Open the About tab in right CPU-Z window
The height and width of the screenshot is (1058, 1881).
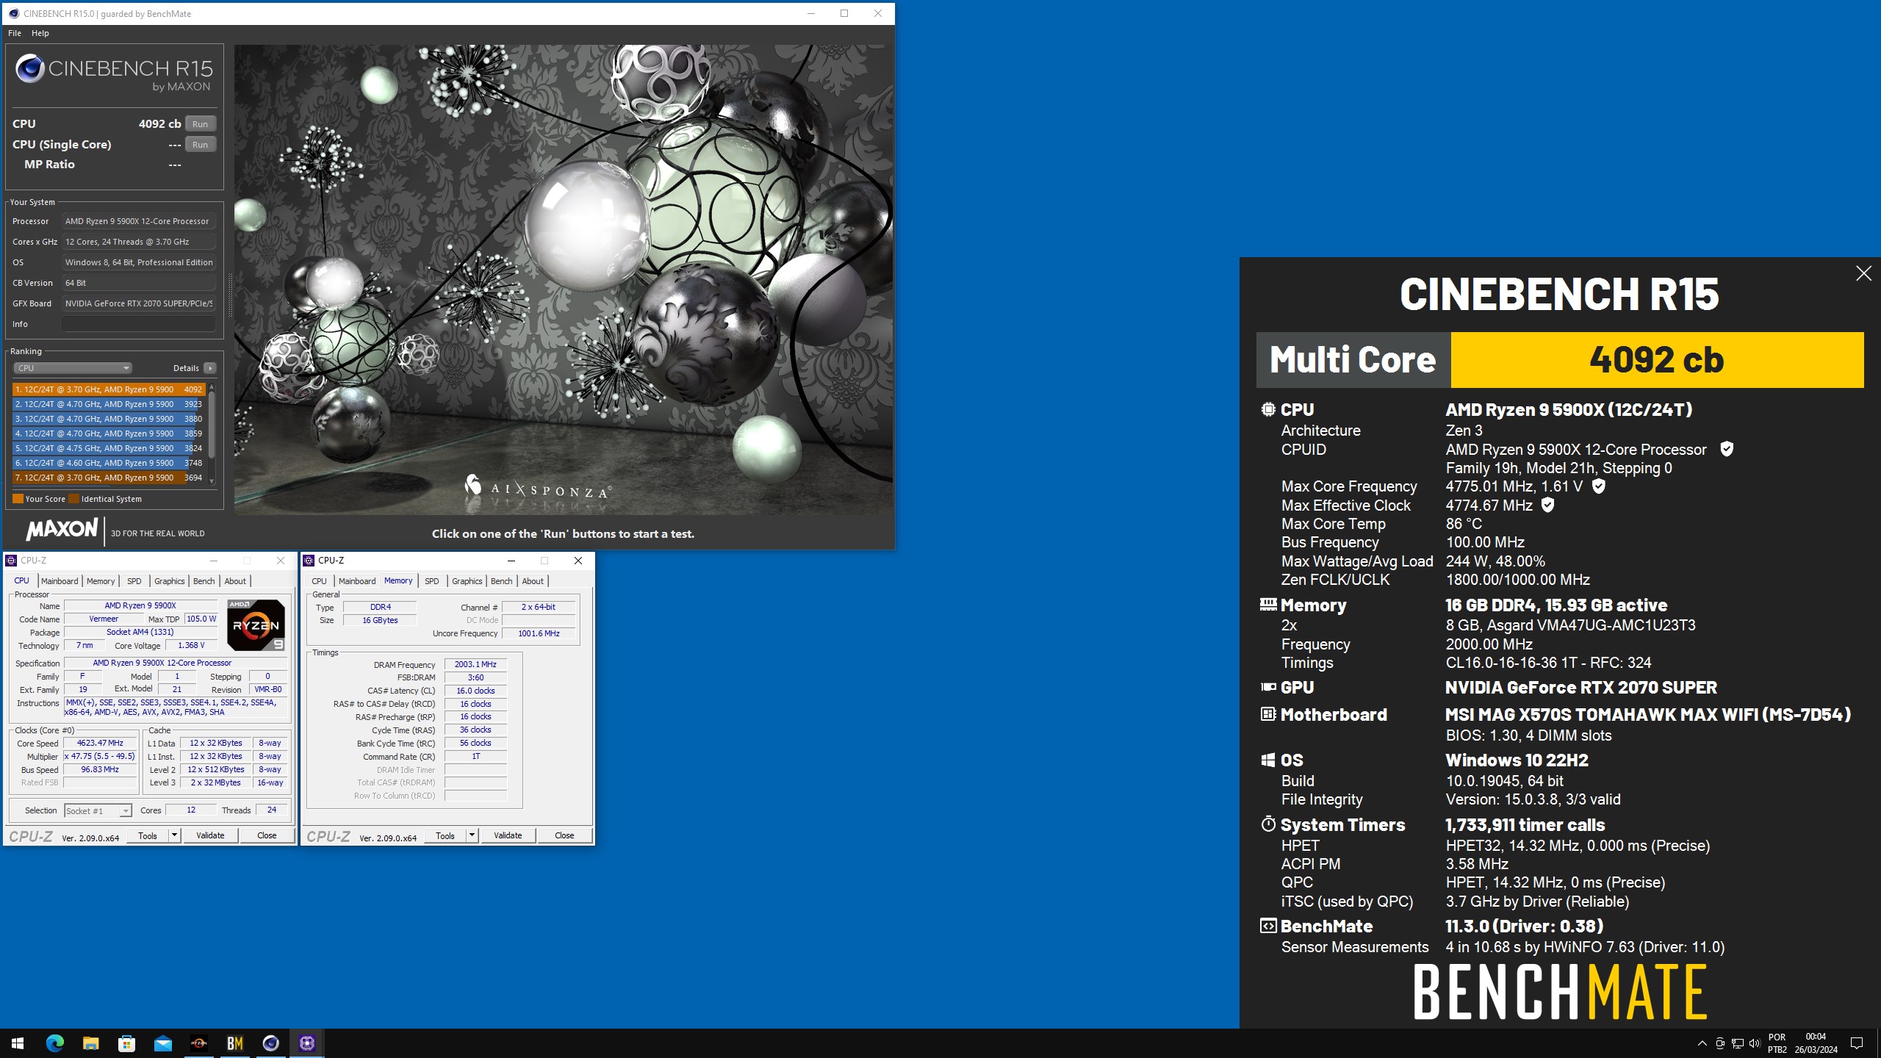click(533, 581)
